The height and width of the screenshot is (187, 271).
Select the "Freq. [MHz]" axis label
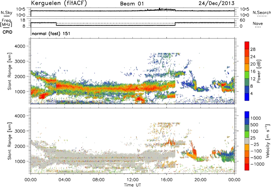click(x=6, y=23)
